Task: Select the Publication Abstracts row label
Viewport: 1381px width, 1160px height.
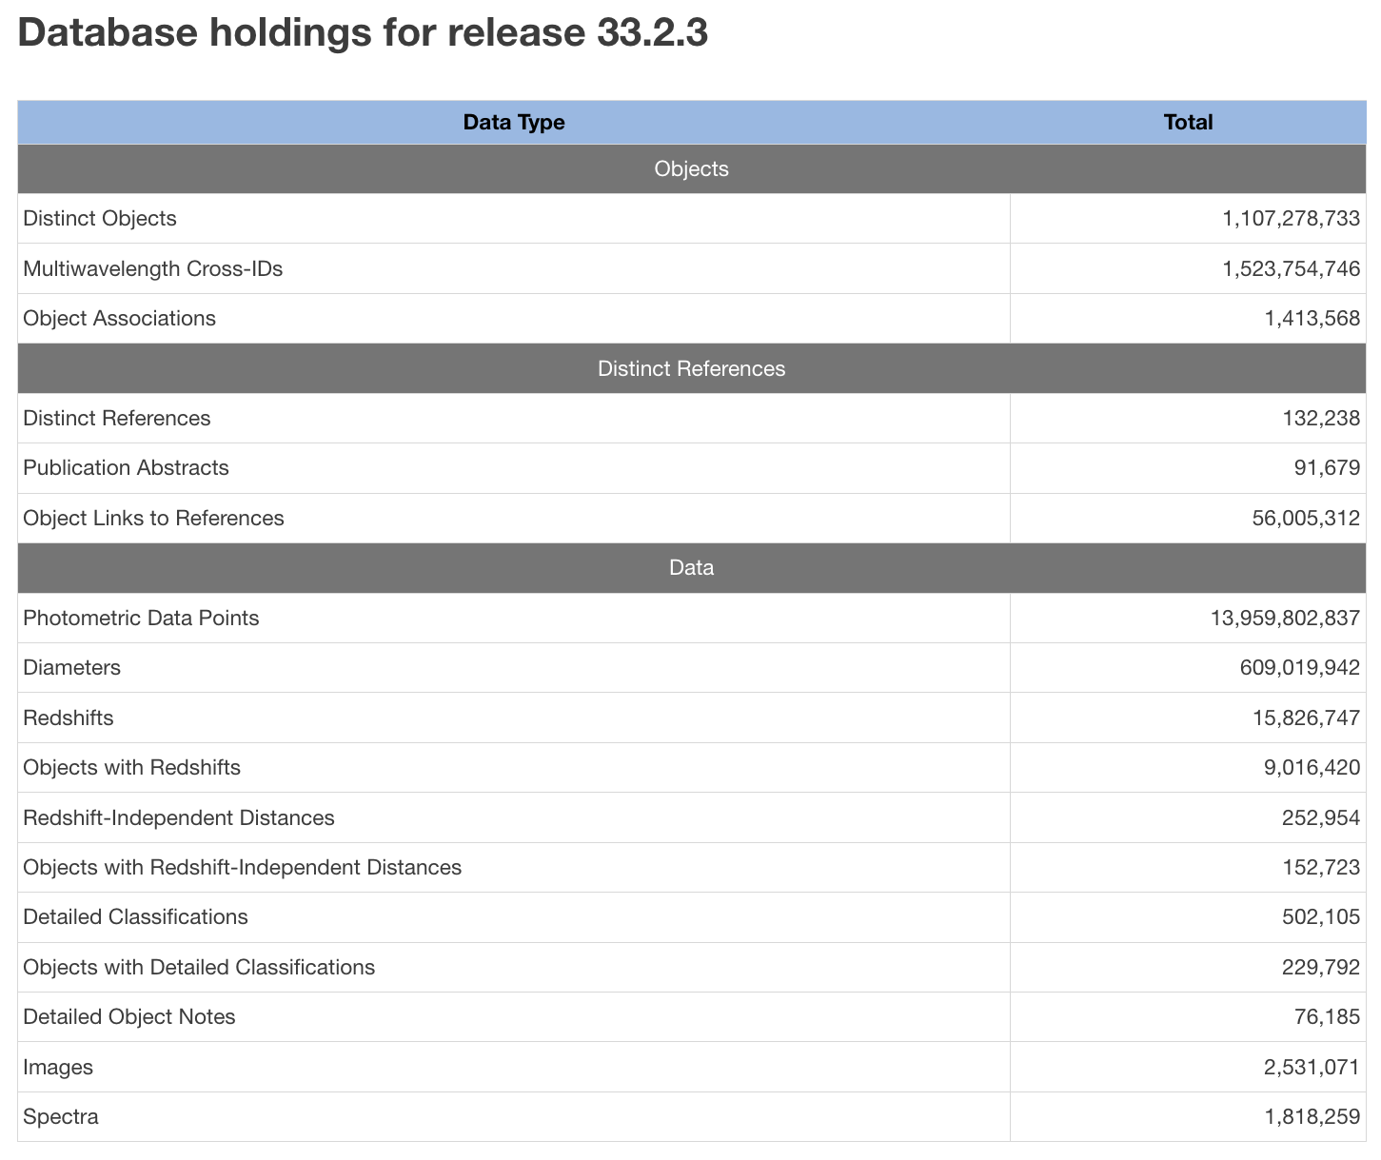Action: 126,468
